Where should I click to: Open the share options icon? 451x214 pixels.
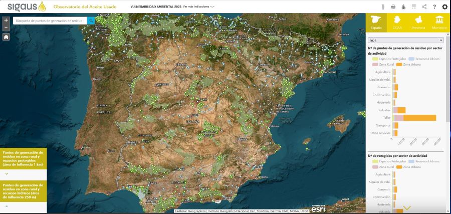[x=424, y=7]
